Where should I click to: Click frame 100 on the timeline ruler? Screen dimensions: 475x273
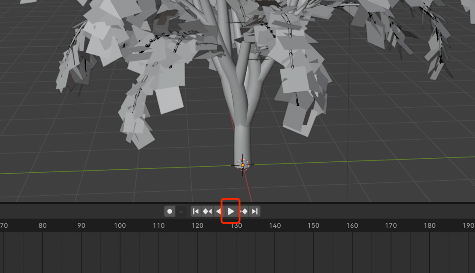pos(120,226)
